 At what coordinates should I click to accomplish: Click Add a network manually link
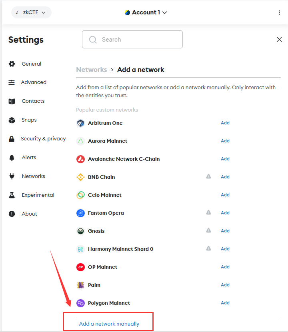click(x=109, y=324)
